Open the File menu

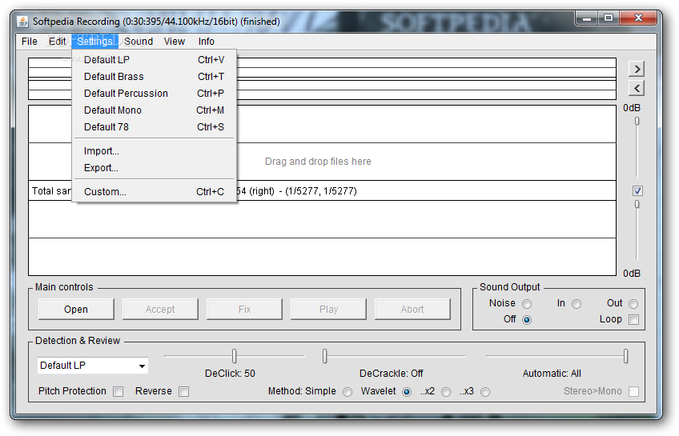point(30,42)
